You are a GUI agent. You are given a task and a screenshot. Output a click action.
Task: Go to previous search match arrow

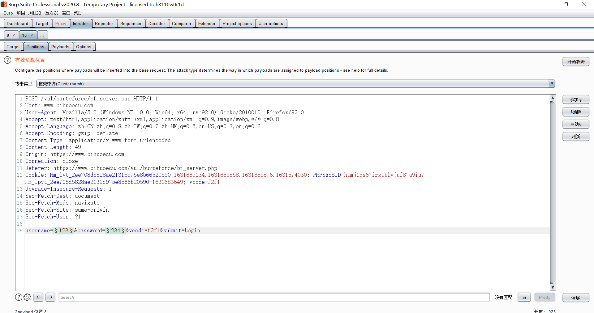click(x=38, y=297)
